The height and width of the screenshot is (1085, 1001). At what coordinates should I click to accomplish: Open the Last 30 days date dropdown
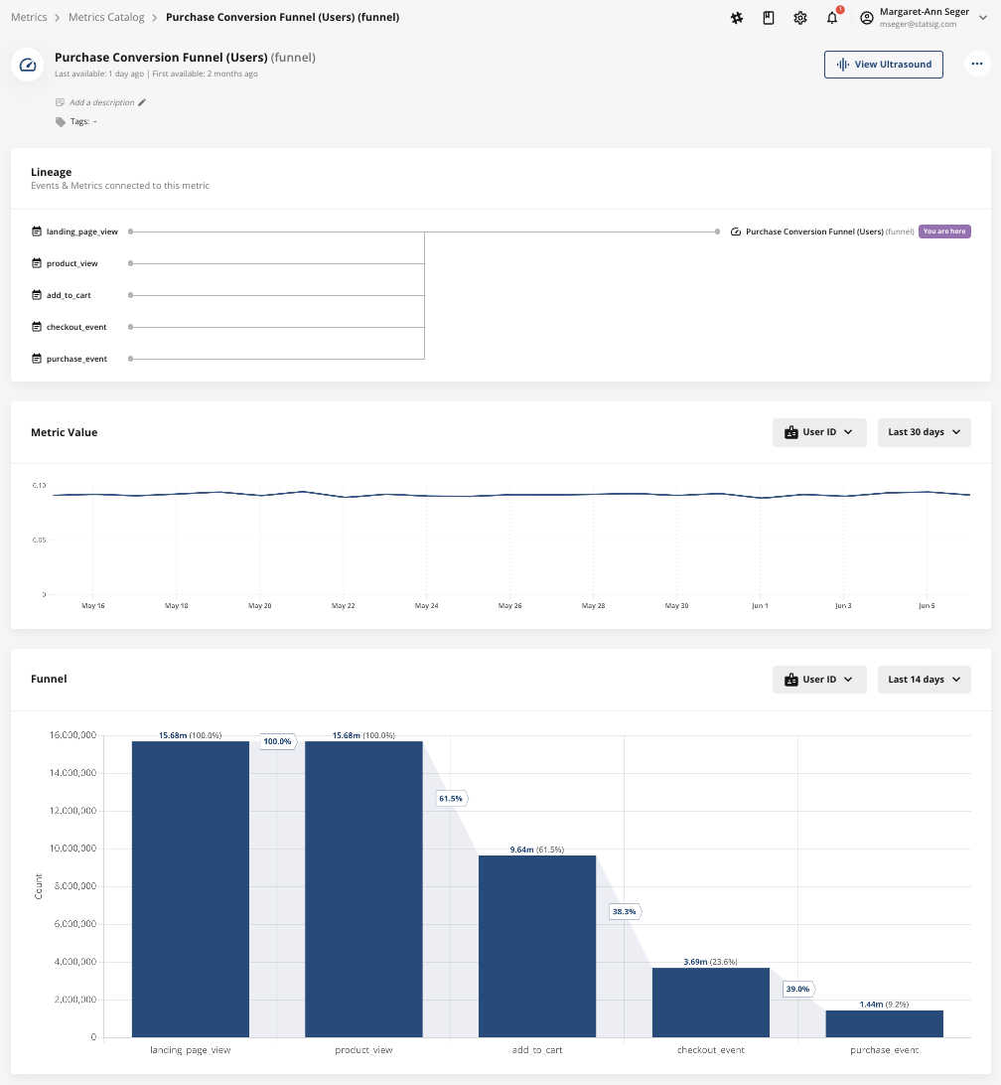924,432
